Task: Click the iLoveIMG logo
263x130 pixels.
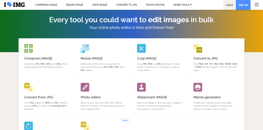Action: (14, 5)
